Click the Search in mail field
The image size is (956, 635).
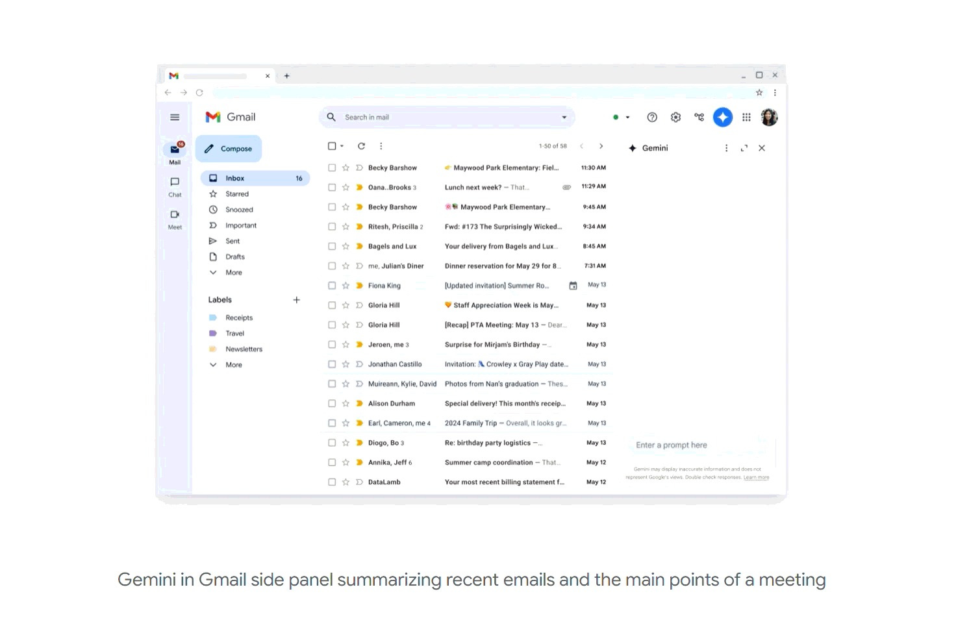point(447,118)
